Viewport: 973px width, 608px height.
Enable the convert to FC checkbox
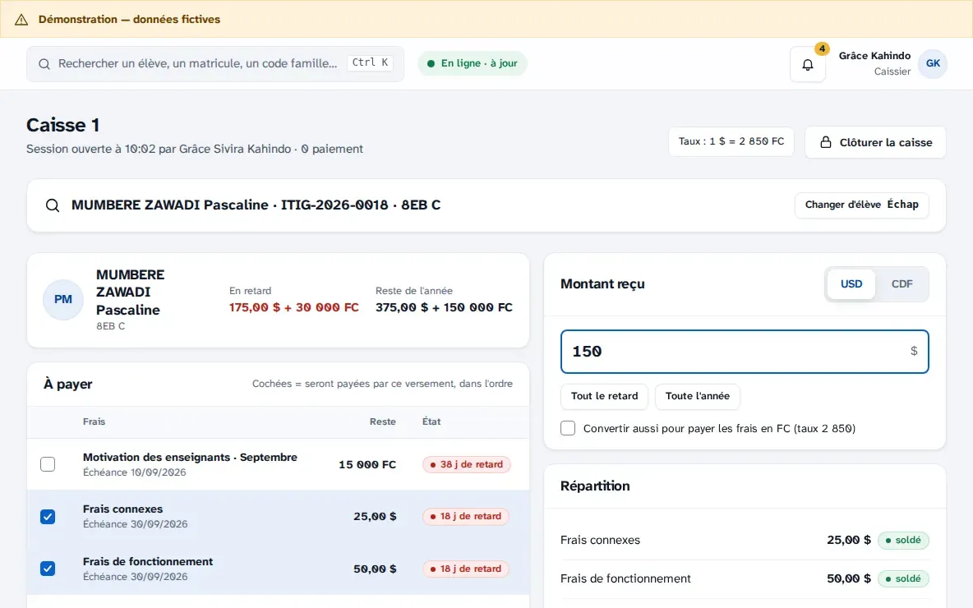[x=568, y=428]
